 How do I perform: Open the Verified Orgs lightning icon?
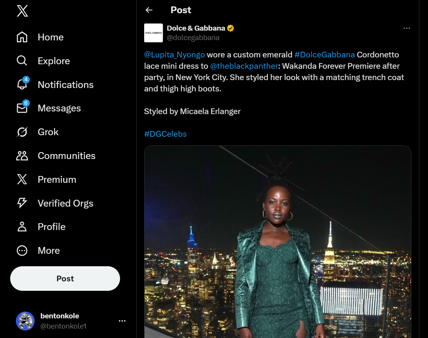pos(22,203)
